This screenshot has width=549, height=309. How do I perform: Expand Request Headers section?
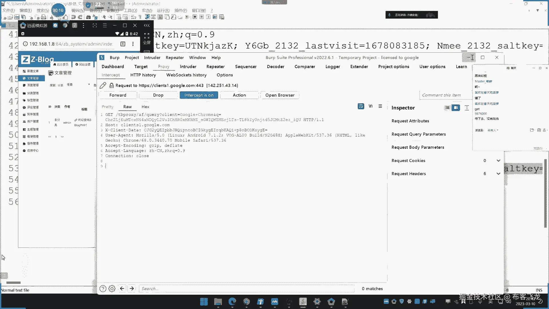point(498,174)
